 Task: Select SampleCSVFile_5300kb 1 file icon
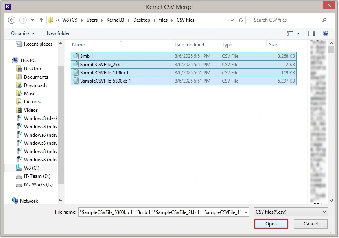pos(76,81)
